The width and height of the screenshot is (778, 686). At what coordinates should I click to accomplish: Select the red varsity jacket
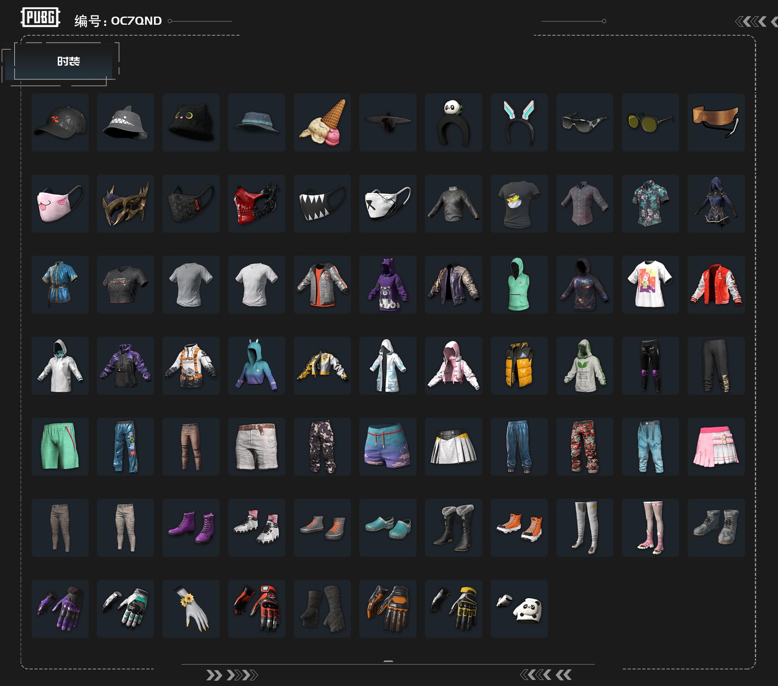click(x=716, y=284)
